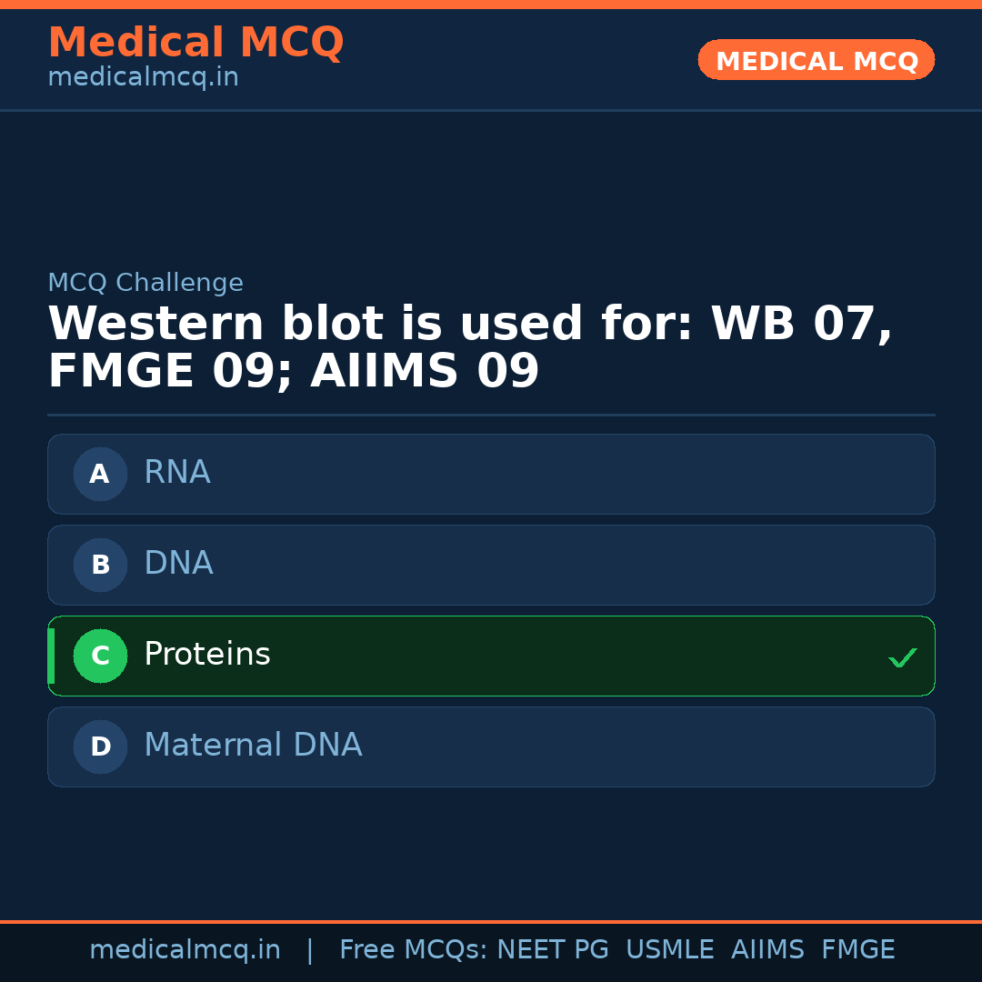Choose the Proteins answer option
The height and width of the screenshot is (982, 982).
pyautogui.click(x=491, y=656)
